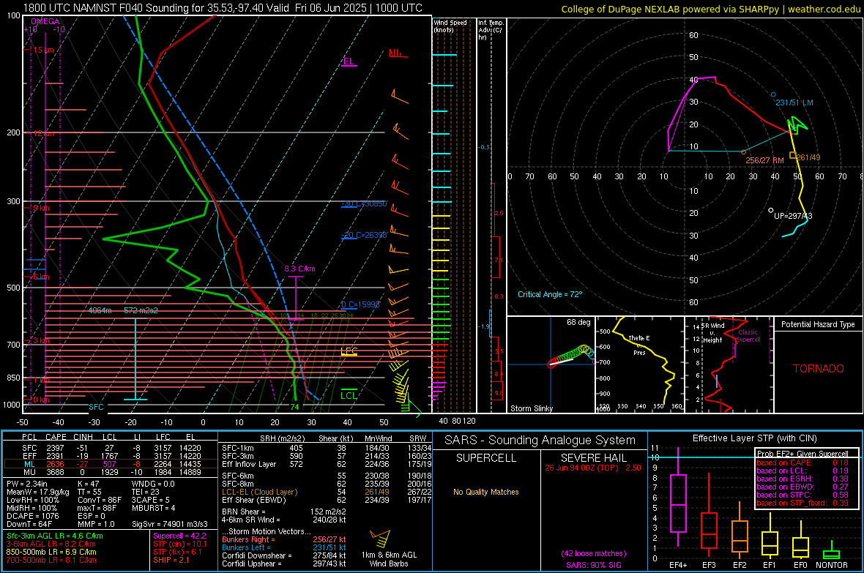Click the 0 C=15998' height label
This screenshot has width=864, height=573.
click(360, 304)
